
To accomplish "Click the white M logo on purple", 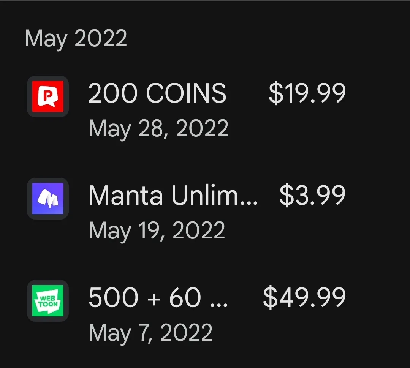I will coord(47,199).
